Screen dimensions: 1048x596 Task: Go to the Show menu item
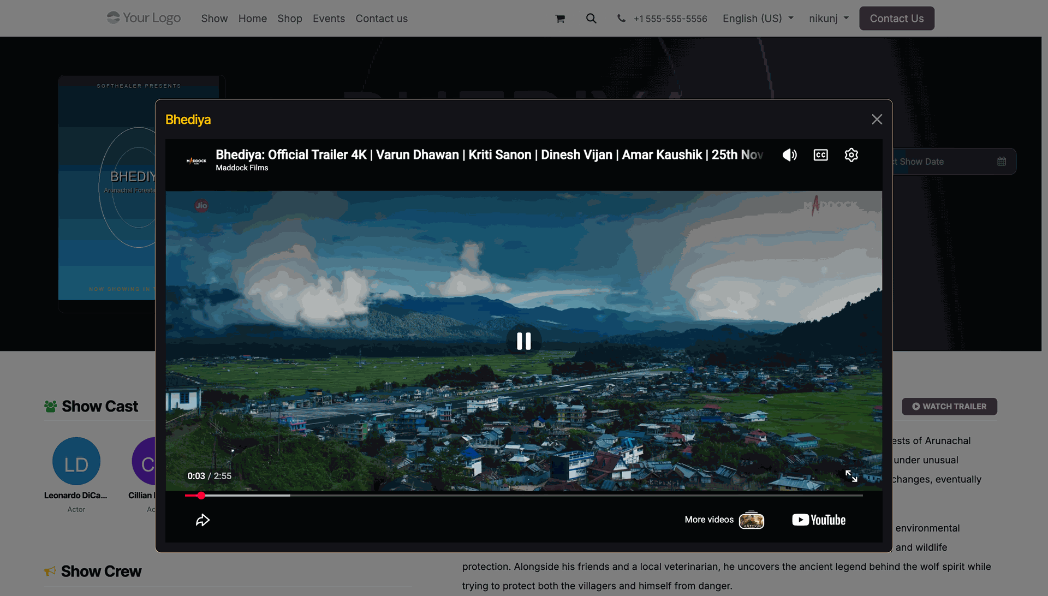tap(215, 19)
